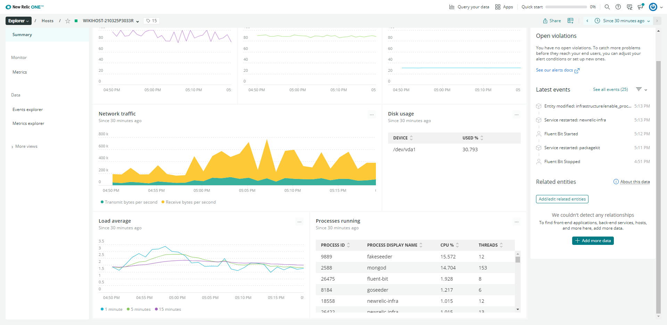This screenshot has height=325, width=667.
Task: Open the search magnifier icon
Action: [607, 7]
